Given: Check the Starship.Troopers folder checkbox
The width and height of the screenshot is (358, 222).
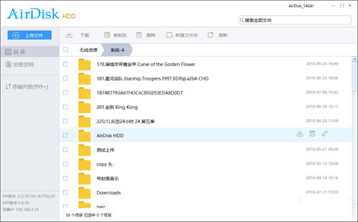Looking at the screenshot, I should [x=65, y=78].
